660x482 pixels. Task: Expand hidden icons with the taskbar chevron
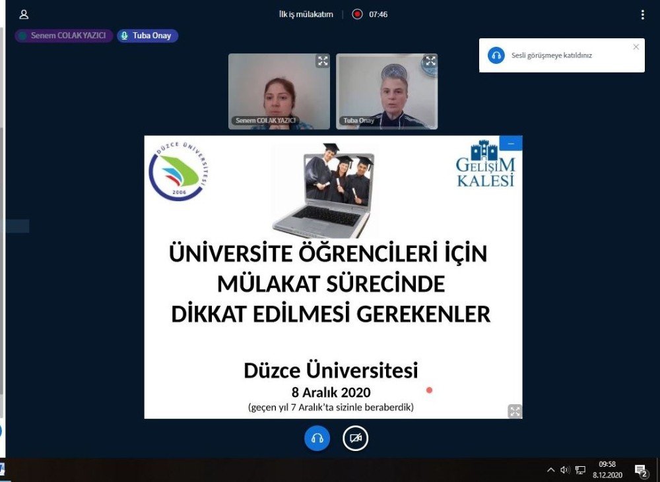click(x=551, y=469)
